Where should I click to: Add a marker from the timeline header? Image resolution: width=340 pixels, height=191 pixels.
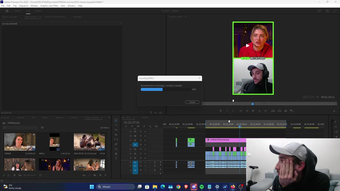pyautogui.click(x=144, y=126)
